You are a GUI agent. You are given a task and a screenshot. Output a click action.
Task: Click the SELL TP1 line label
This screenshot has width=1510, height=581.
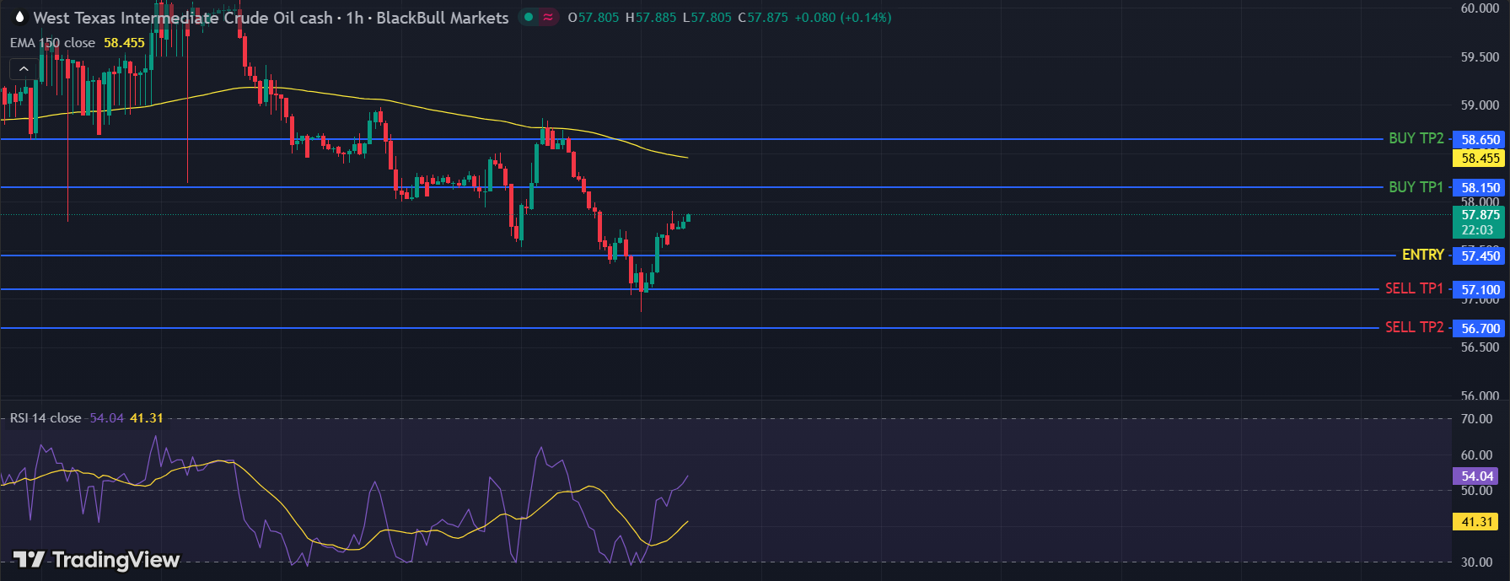[x=1414, y=288]
